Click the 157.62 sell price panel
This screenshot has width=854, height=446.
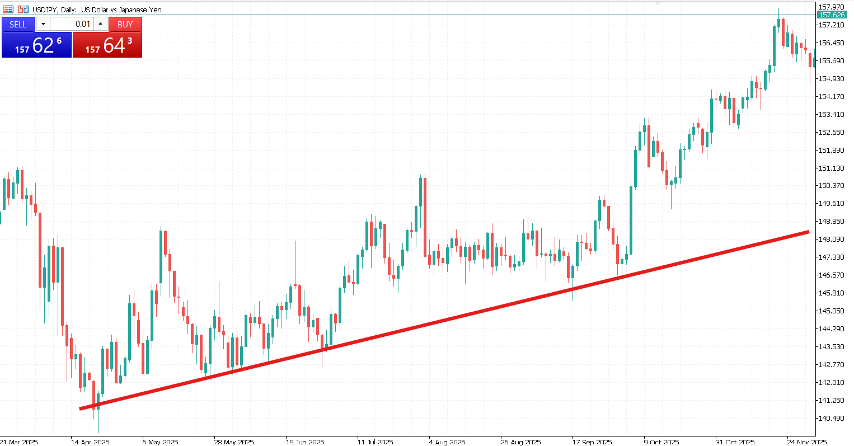[x=37, y=45]
